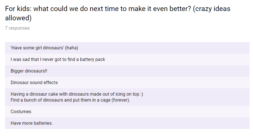This screenshot has width=253, height=136.
Task: Click the '7 responses' count text
Action: pos(17,28)
